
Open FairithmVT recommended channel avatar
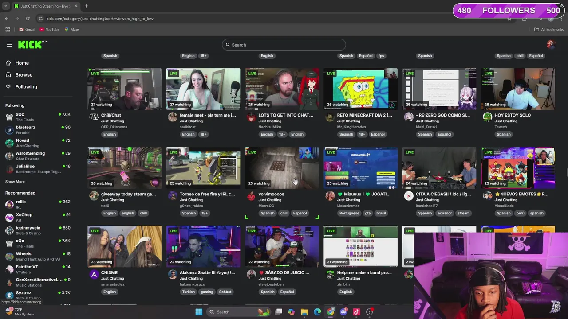point(9,269)
